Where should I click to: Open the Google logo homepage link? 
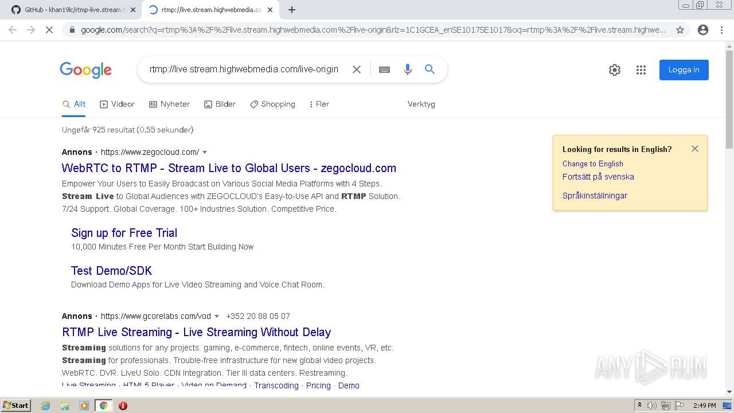(x=86, y=69)
